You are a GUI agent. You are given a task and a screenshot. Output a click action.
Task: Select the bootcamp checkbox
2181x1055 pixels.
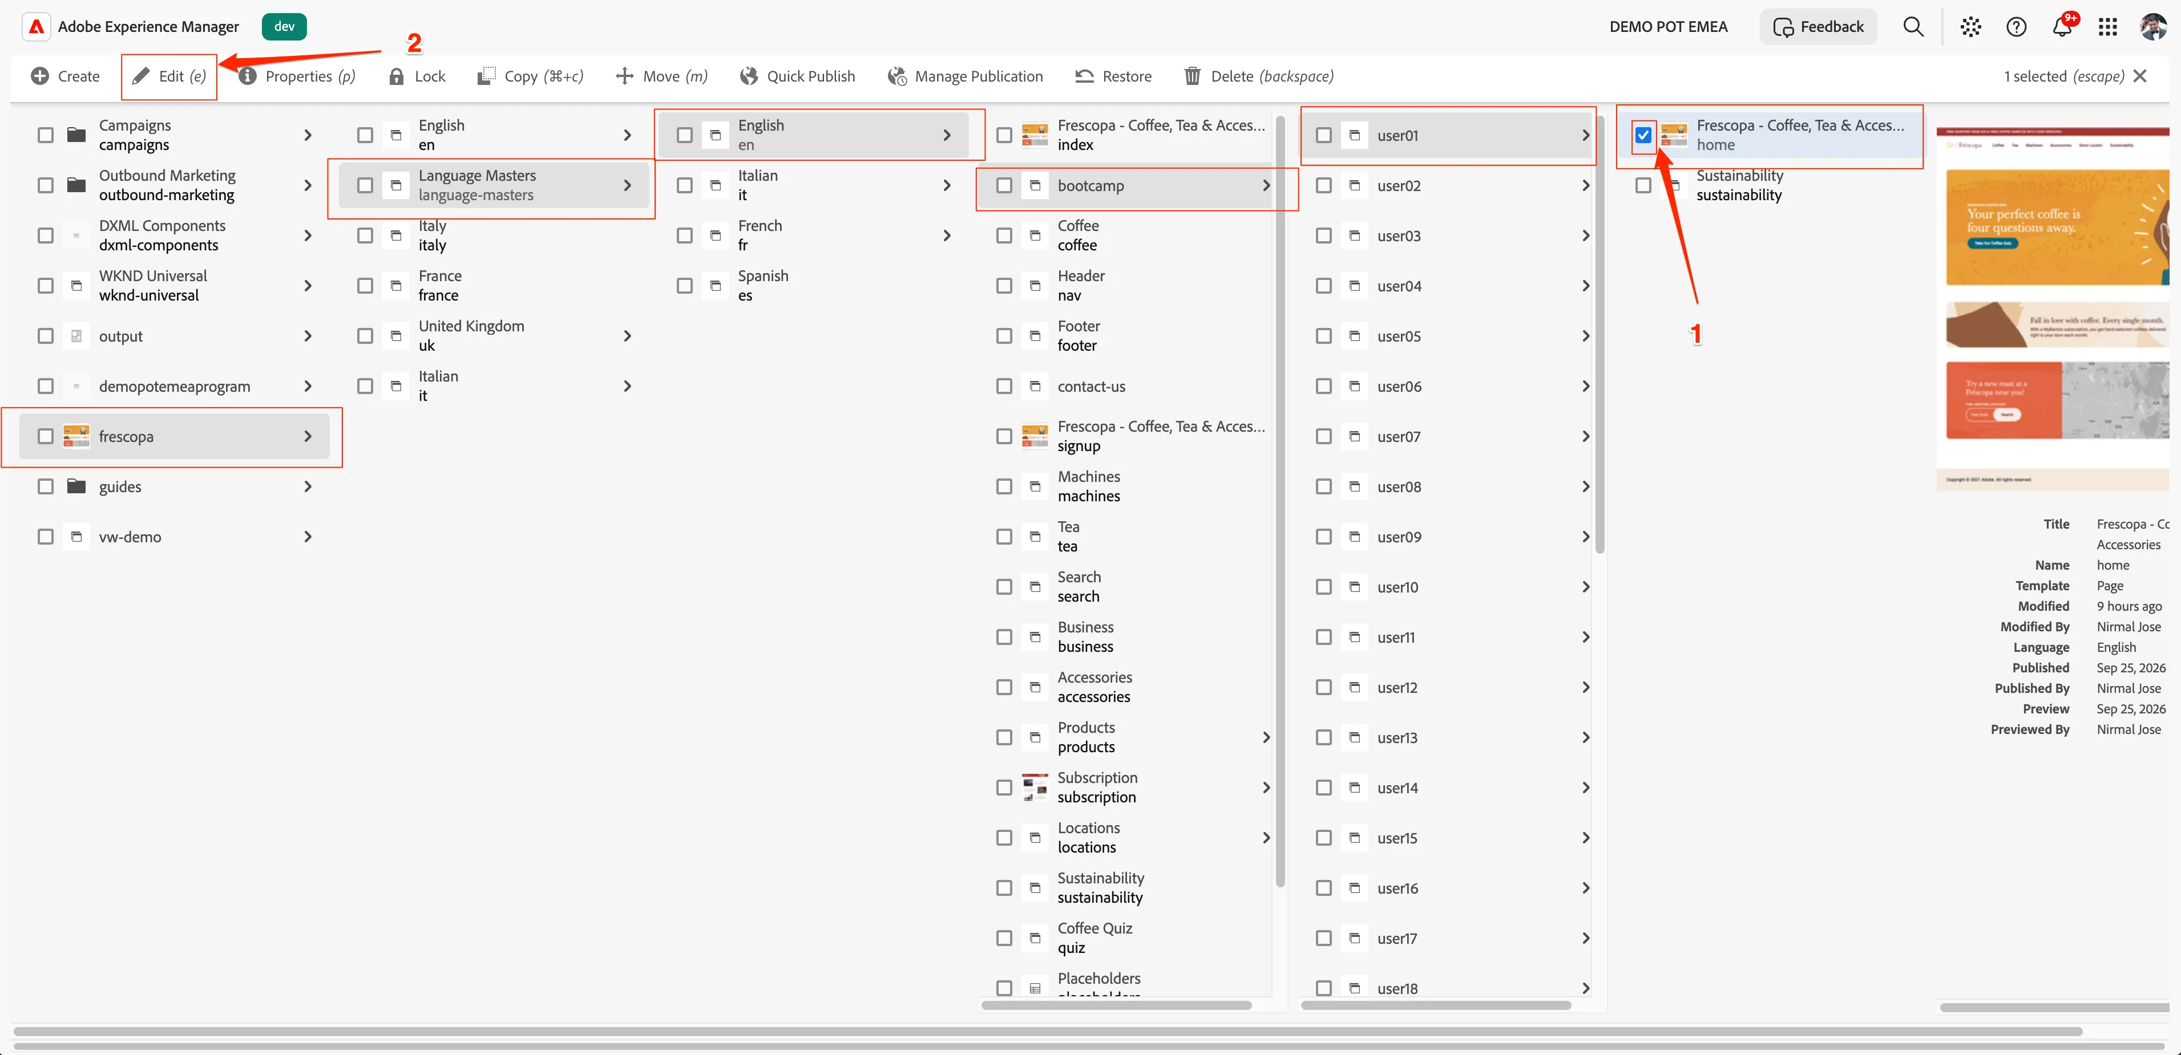[1004, 185]
